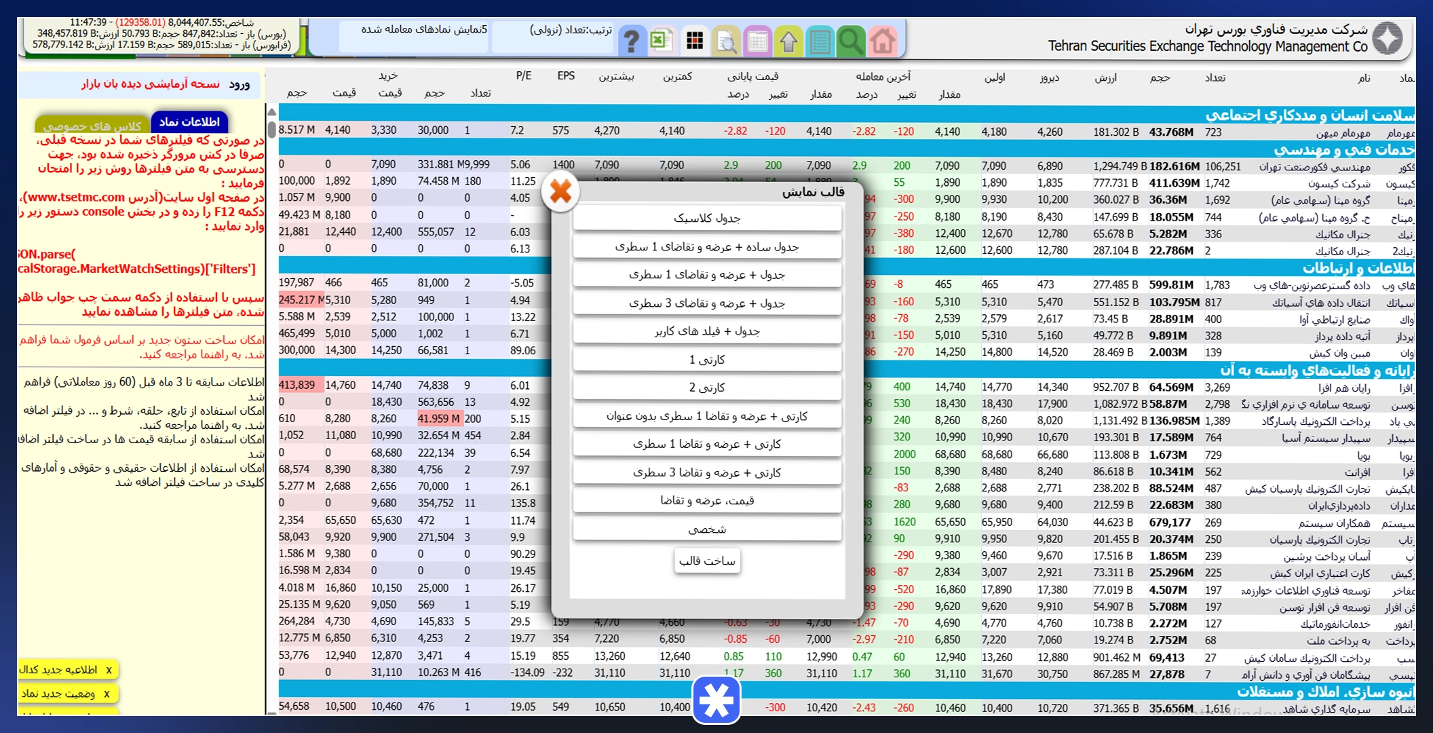Screen dimensions: 1433x733
Task: Select قیمت، عرضه و تقاضا template
Action: coord(707,500)
